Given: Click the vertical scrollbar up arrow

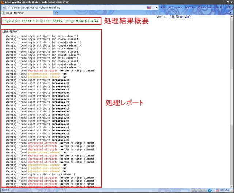Looking at the screenshot, I should pos(232,16).
